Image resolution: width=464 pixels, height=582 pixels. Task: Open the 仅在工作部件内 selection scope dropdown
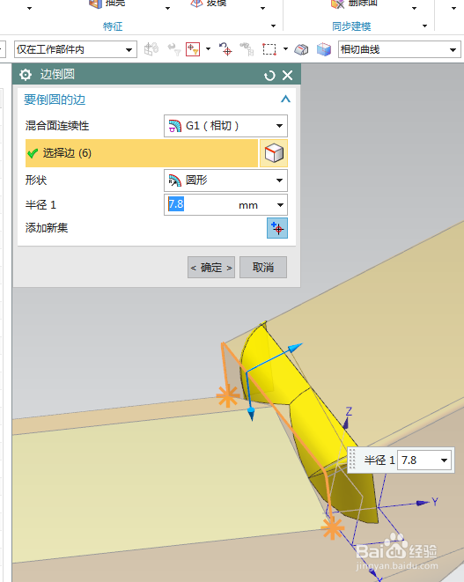(x=76, y=49)
